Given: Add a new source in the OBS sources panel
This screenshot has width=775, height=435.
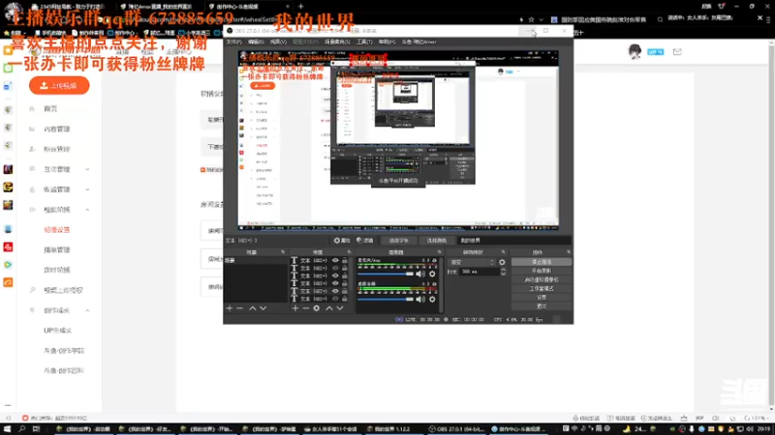Looking at the screenshot, I should pyautogui.click(x=295, y=308).
